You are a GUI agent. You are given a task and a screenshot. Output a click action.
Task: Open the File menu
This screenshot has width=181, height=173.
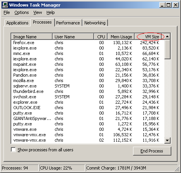tap(7, 12)
